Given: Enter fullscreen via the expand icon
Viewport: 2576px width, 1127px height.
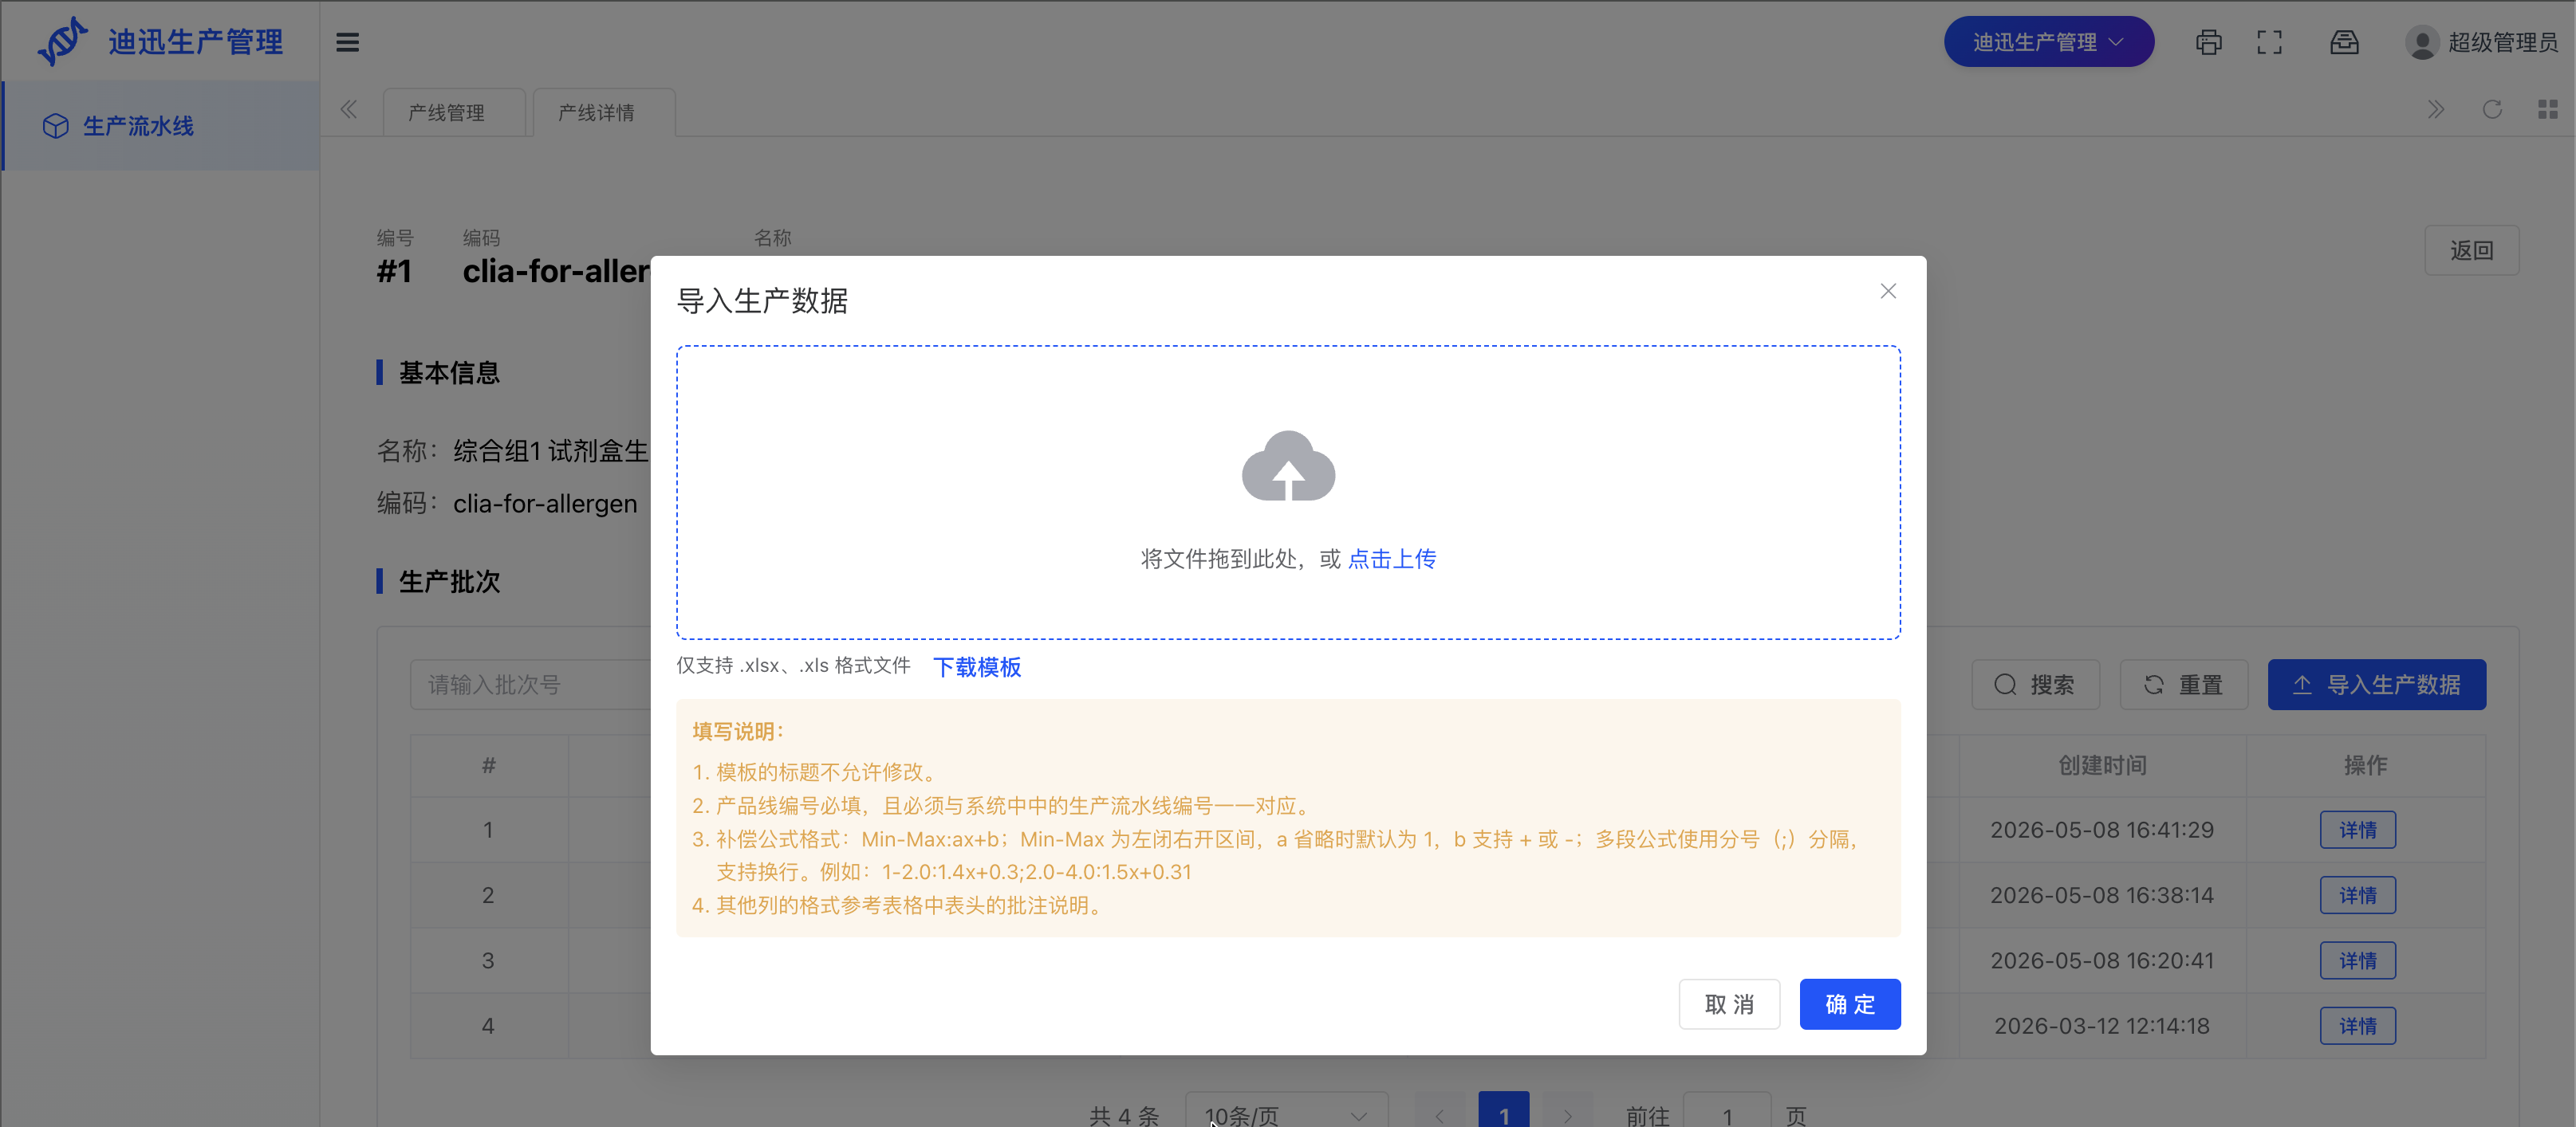Looking at the screenshot, I should point(2269,42).
